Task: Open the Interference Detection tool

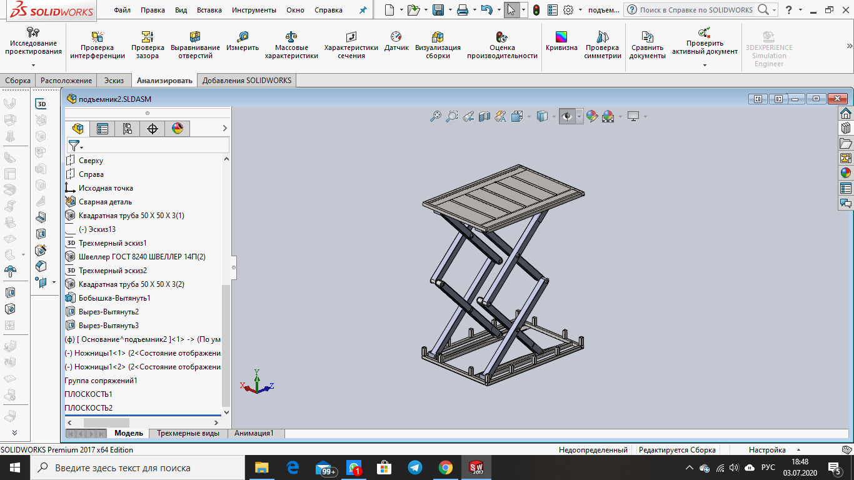Action: point(98,45)
